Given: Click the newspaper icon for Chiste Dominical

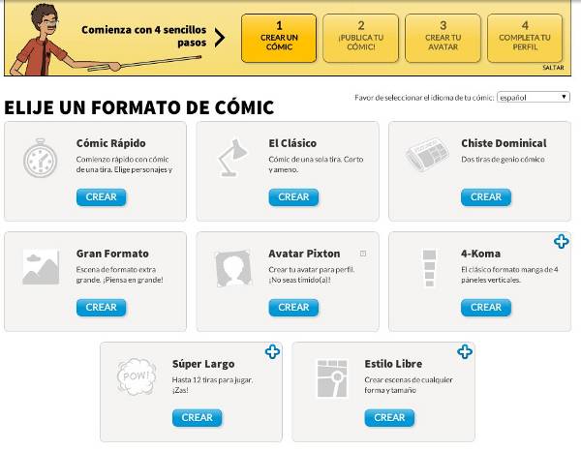Looking at the screenshot, I should click(x=427, y=155).
